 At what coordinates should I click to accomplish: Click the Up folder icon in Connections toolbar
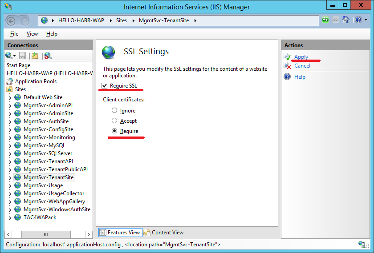click(x=35, y=56)
